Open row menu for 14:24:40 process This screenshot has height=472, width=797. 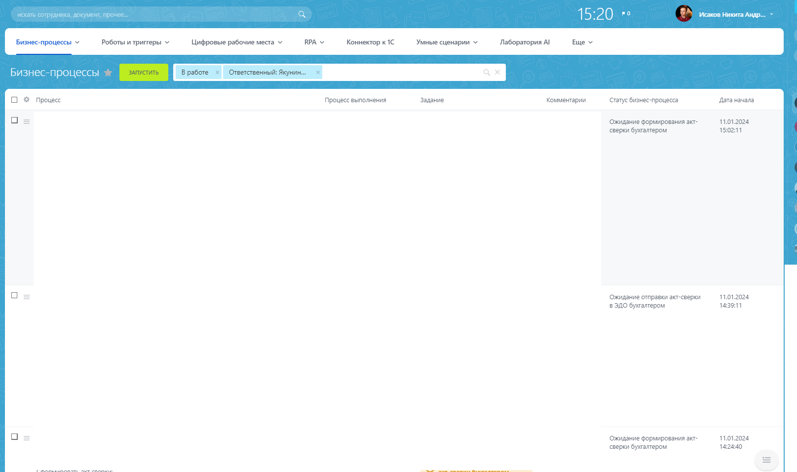[x=27, y=438]
